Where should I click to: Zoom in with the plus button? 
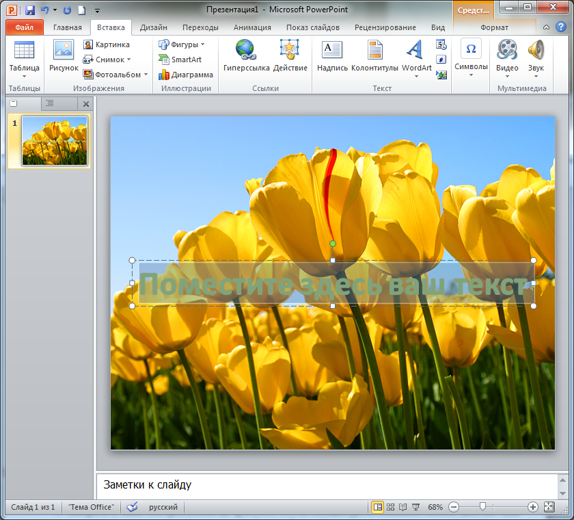point(532,507)
